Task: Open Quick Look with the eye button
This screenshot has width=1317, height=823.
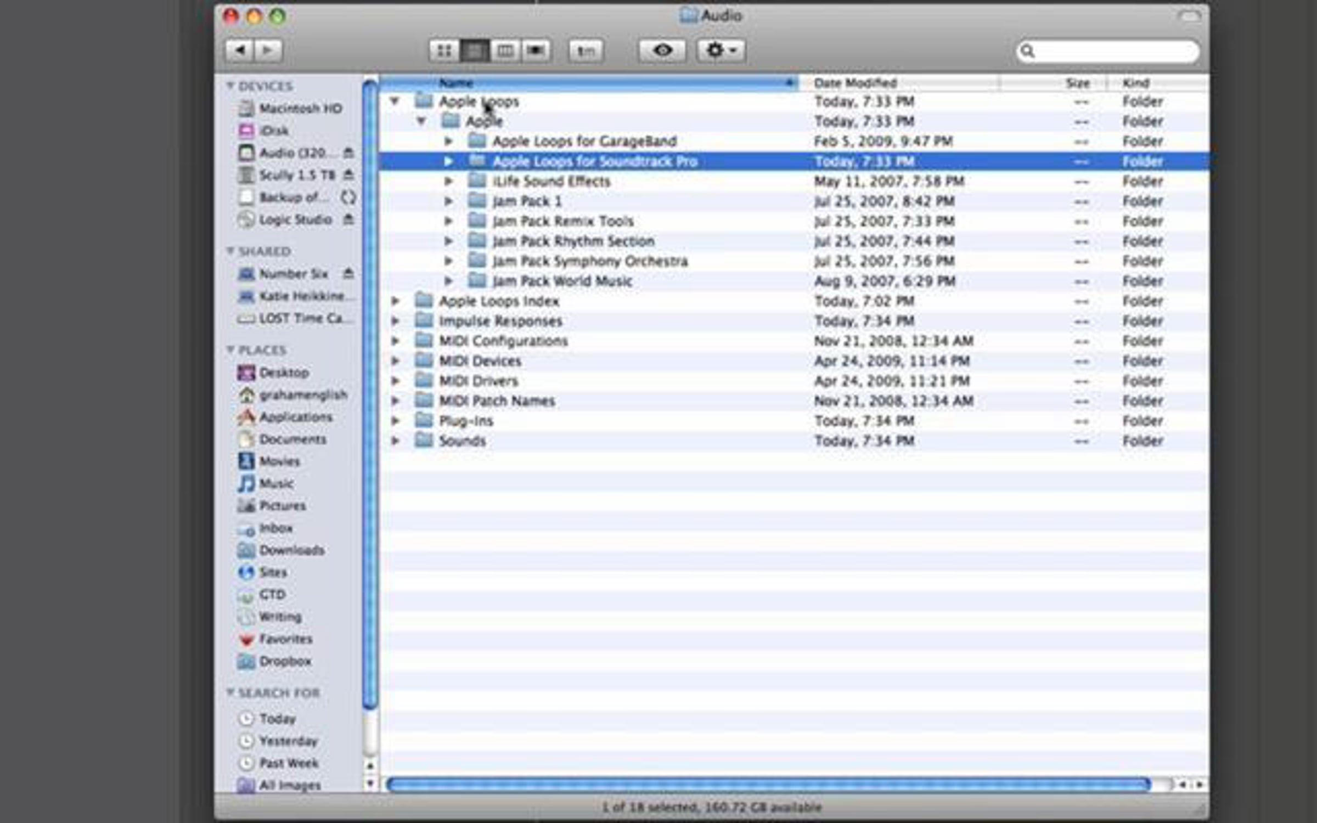Action: click(x=662, y=50)
